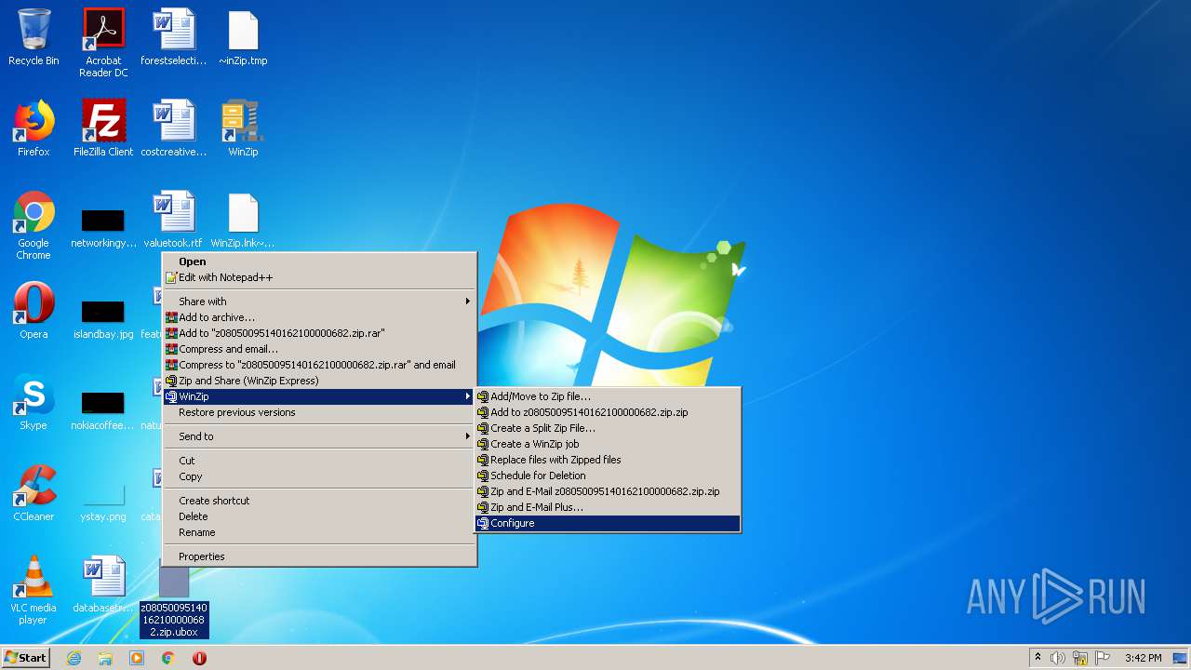This screenshot has width=1191, height=670.
Task: Choose Compress to .zip.rar and email
Action: (x=319, y=365)
